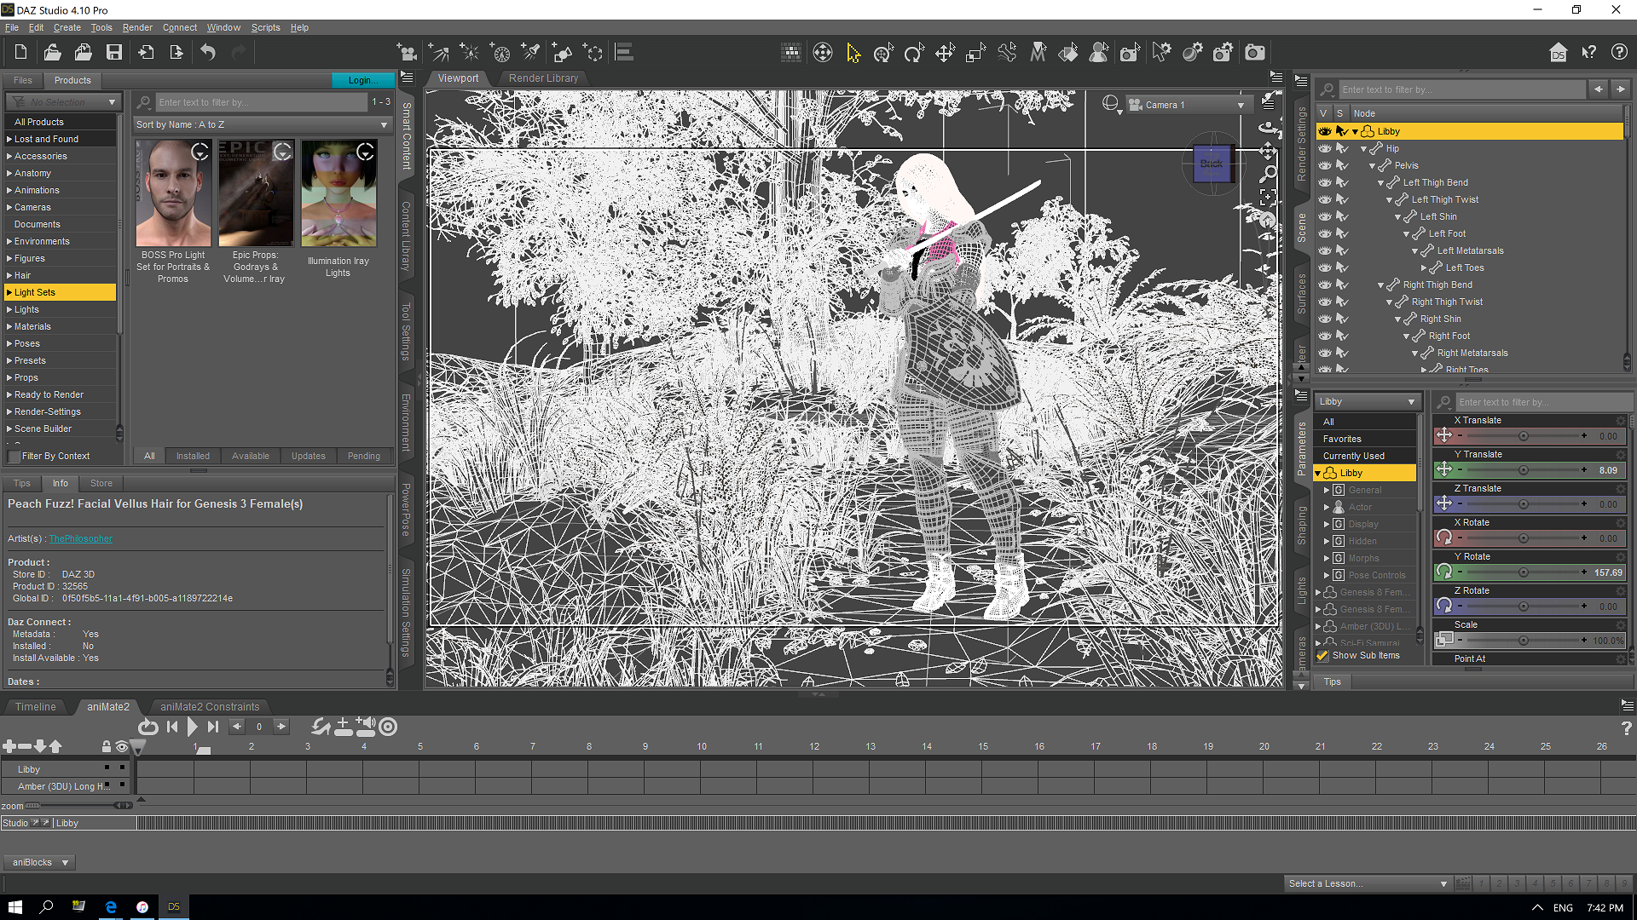The height and width of the screenshot is (920, 1637).
Task: Create a new camera
Action: [x=408, y=53]
